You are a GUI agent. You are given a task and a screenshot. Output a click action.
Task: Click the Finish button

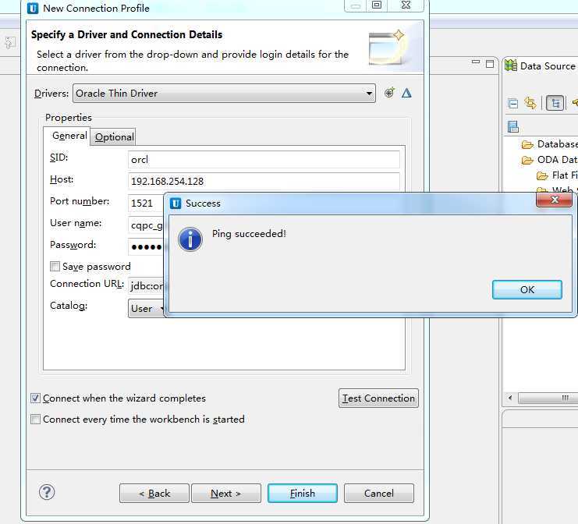303,493
